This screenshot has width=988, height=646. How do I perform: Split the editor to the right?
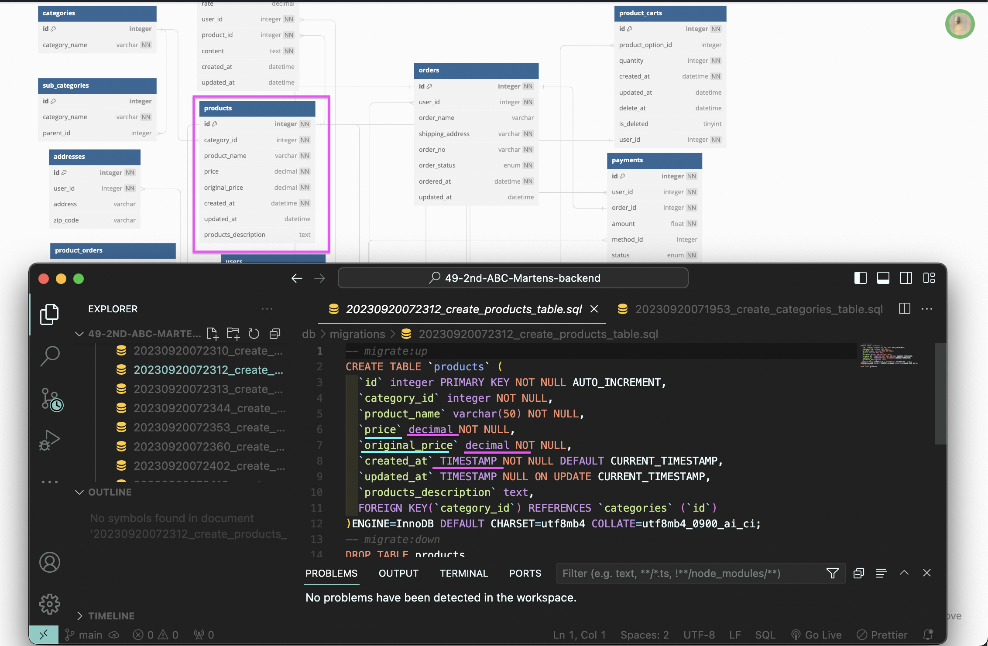pos(905,309)
